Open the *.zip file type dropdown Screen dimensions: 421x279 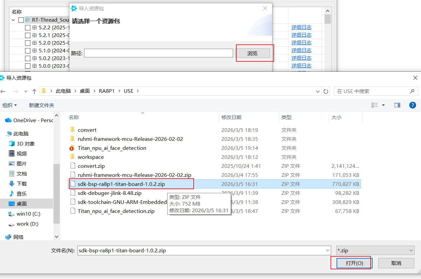[375, 250]
